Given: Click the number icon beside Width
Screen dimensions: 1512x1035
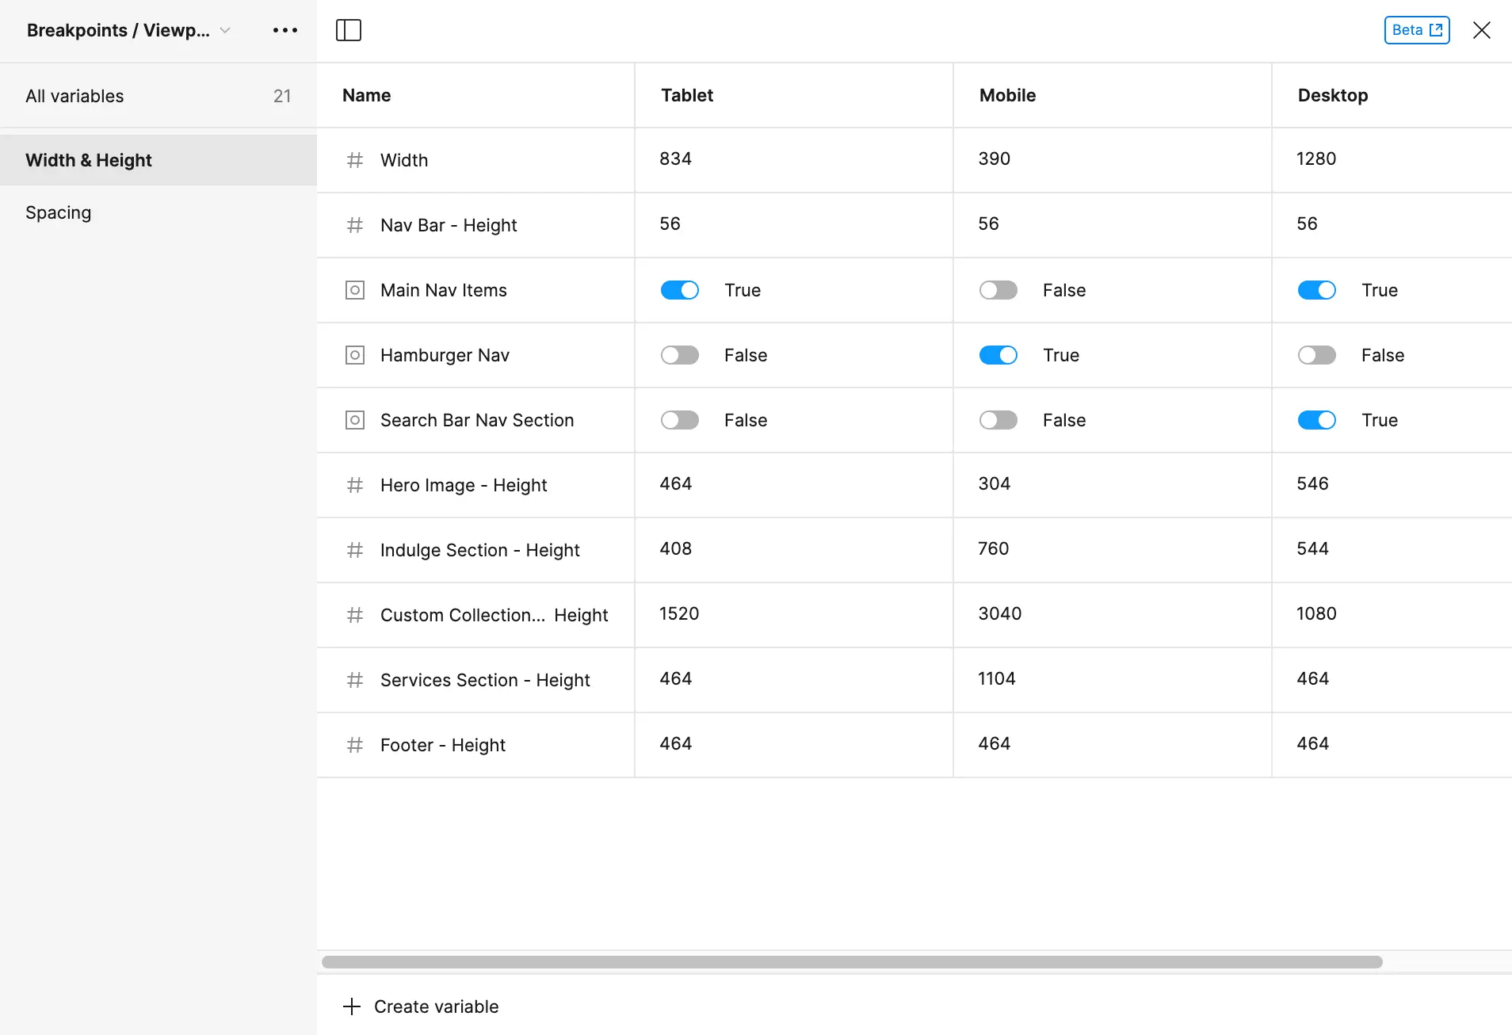Looking at the screenshot, I should [x=355, y=160].
